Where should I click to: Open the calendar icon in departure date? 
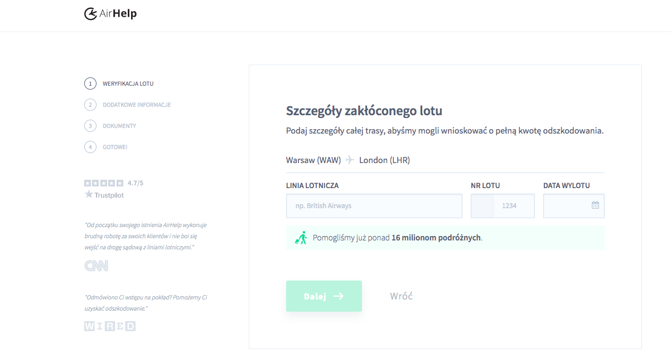point(595,205)
